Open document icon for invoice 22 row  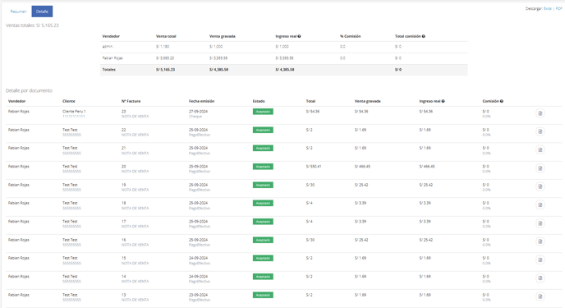point(540,131)
